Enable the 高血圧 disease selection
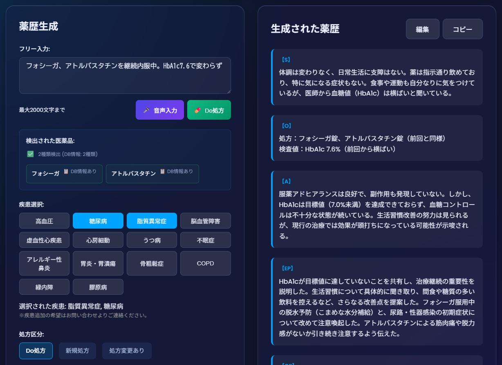The height and width of the screenshot is (365, 502). click(44, 220)
